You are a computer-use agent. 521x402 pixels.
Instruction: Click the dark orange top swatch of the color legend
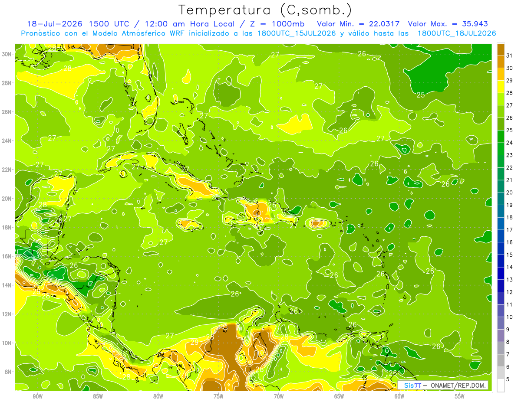pos(501,49)
